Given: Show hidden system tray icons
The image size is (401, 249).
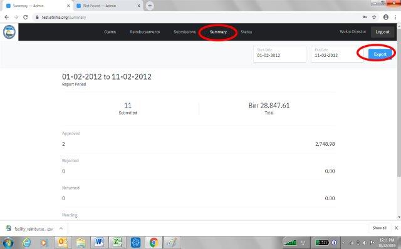Looking at the screenshot, I should coord(343,243).
